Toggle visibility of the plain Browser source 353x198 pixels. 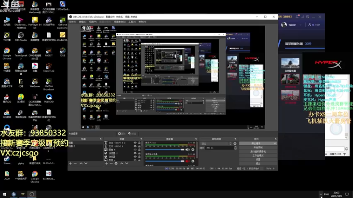point(135,157)
